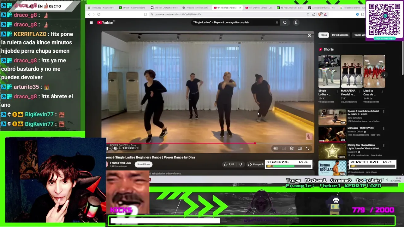Switch to the Aritukis TikTok tab

pos(322,8)
